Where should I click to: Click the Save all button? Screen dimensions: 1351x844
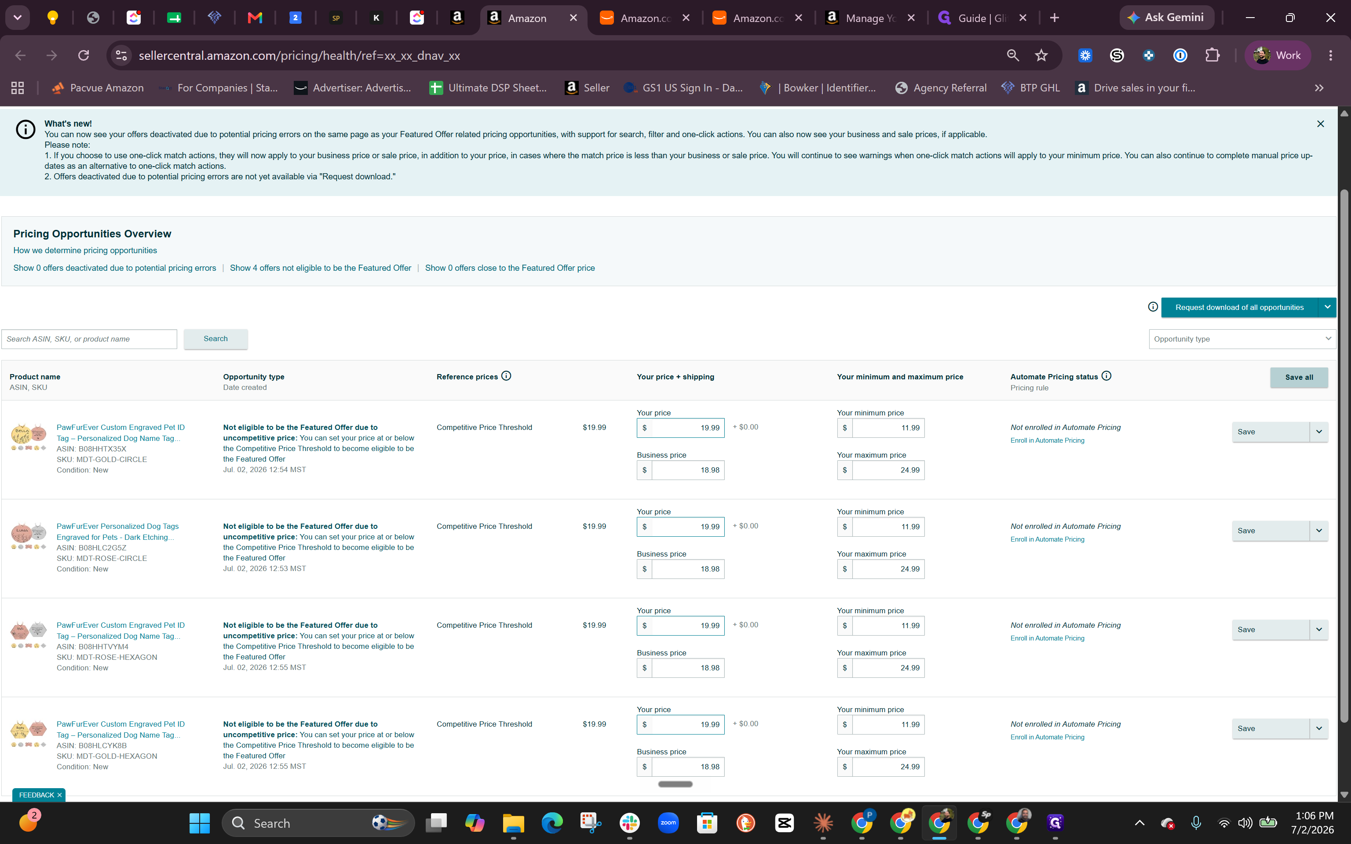1299,377
